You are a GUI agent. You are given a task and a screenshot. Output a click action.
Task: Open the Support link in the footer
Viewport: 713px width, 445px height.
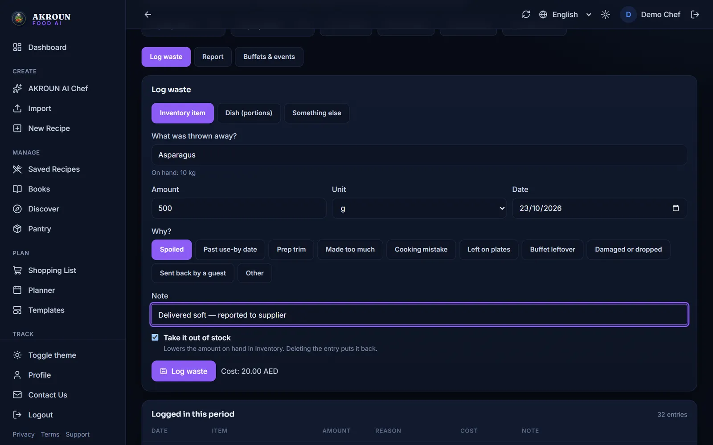pyautogui.click(x=78, y=434)
